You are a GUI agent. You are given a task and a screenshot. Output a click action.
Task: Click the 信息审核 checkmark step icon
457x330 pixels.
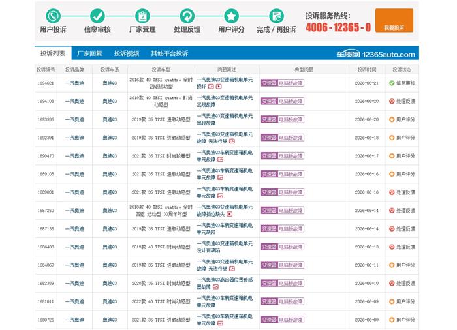coord(97,16)
